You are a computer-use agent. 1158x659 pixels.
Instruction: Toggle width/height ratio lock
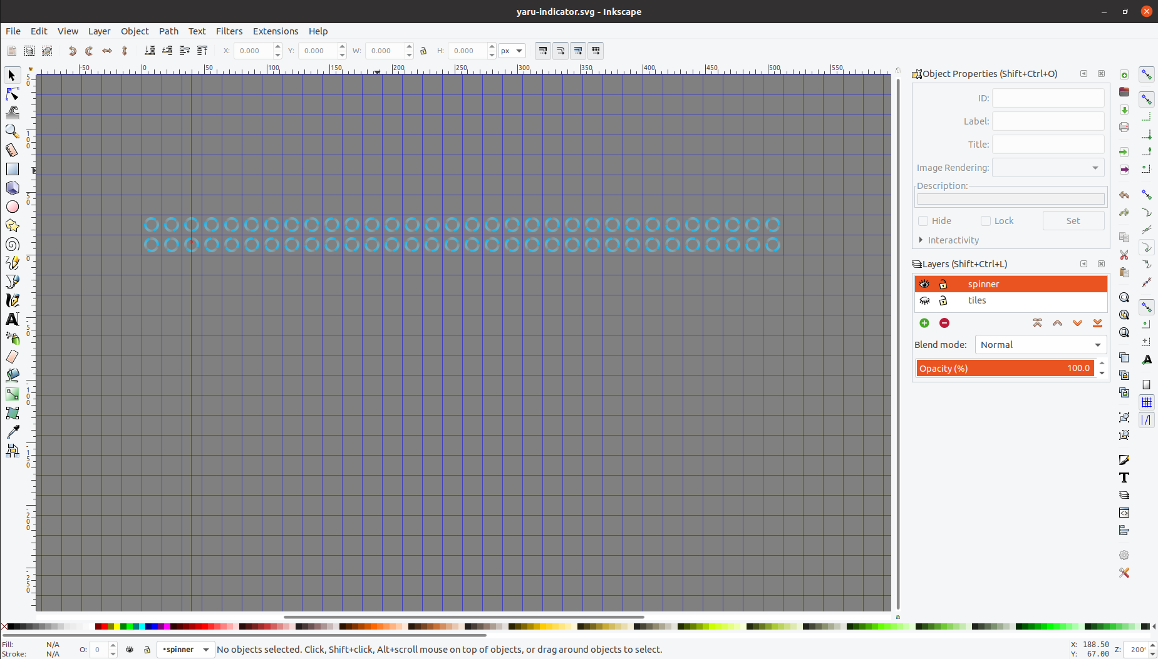423,51
